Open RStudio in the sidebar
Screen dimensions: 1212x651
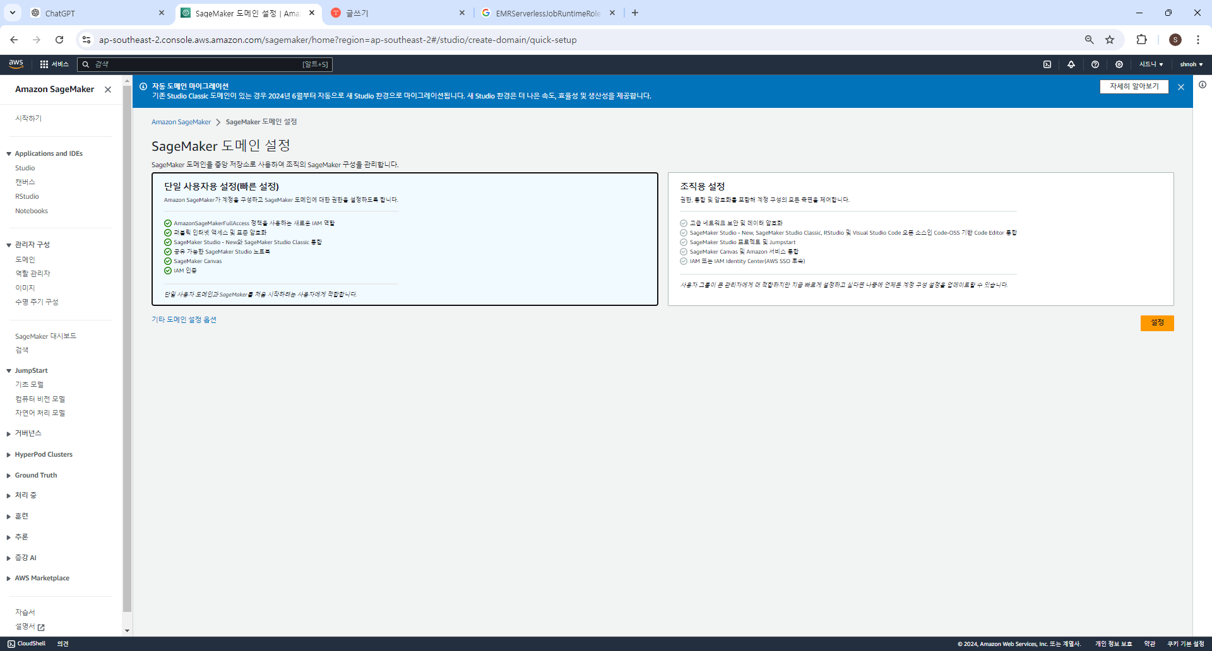[27, 196]
